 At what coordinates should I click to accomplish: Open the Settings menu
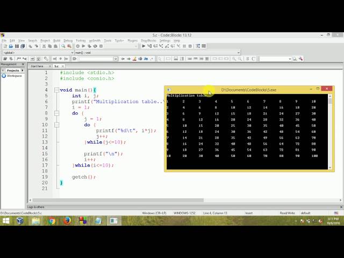(165, 41)
